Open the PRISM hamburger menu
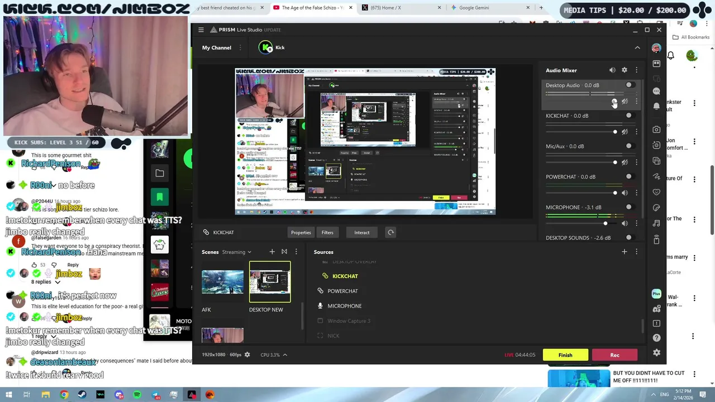Screen dimensions: 715x402 pyautogui.click(x=201, y=30)
